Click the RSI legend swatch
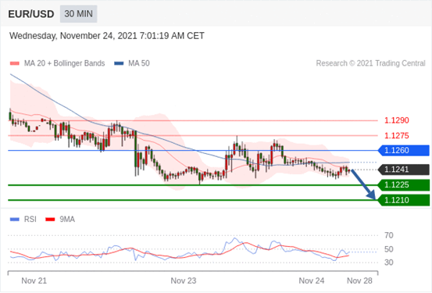This screenshot has width=432, height=293. (15, 220)
